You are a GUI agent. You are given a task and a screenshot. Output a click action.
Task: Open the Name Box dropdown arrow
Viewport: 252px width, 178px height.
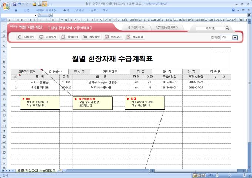click(x=35, y=15)
